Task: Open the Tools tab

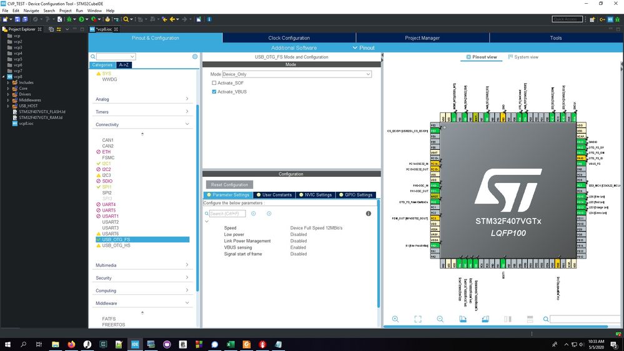Action: tap(555, 38)
